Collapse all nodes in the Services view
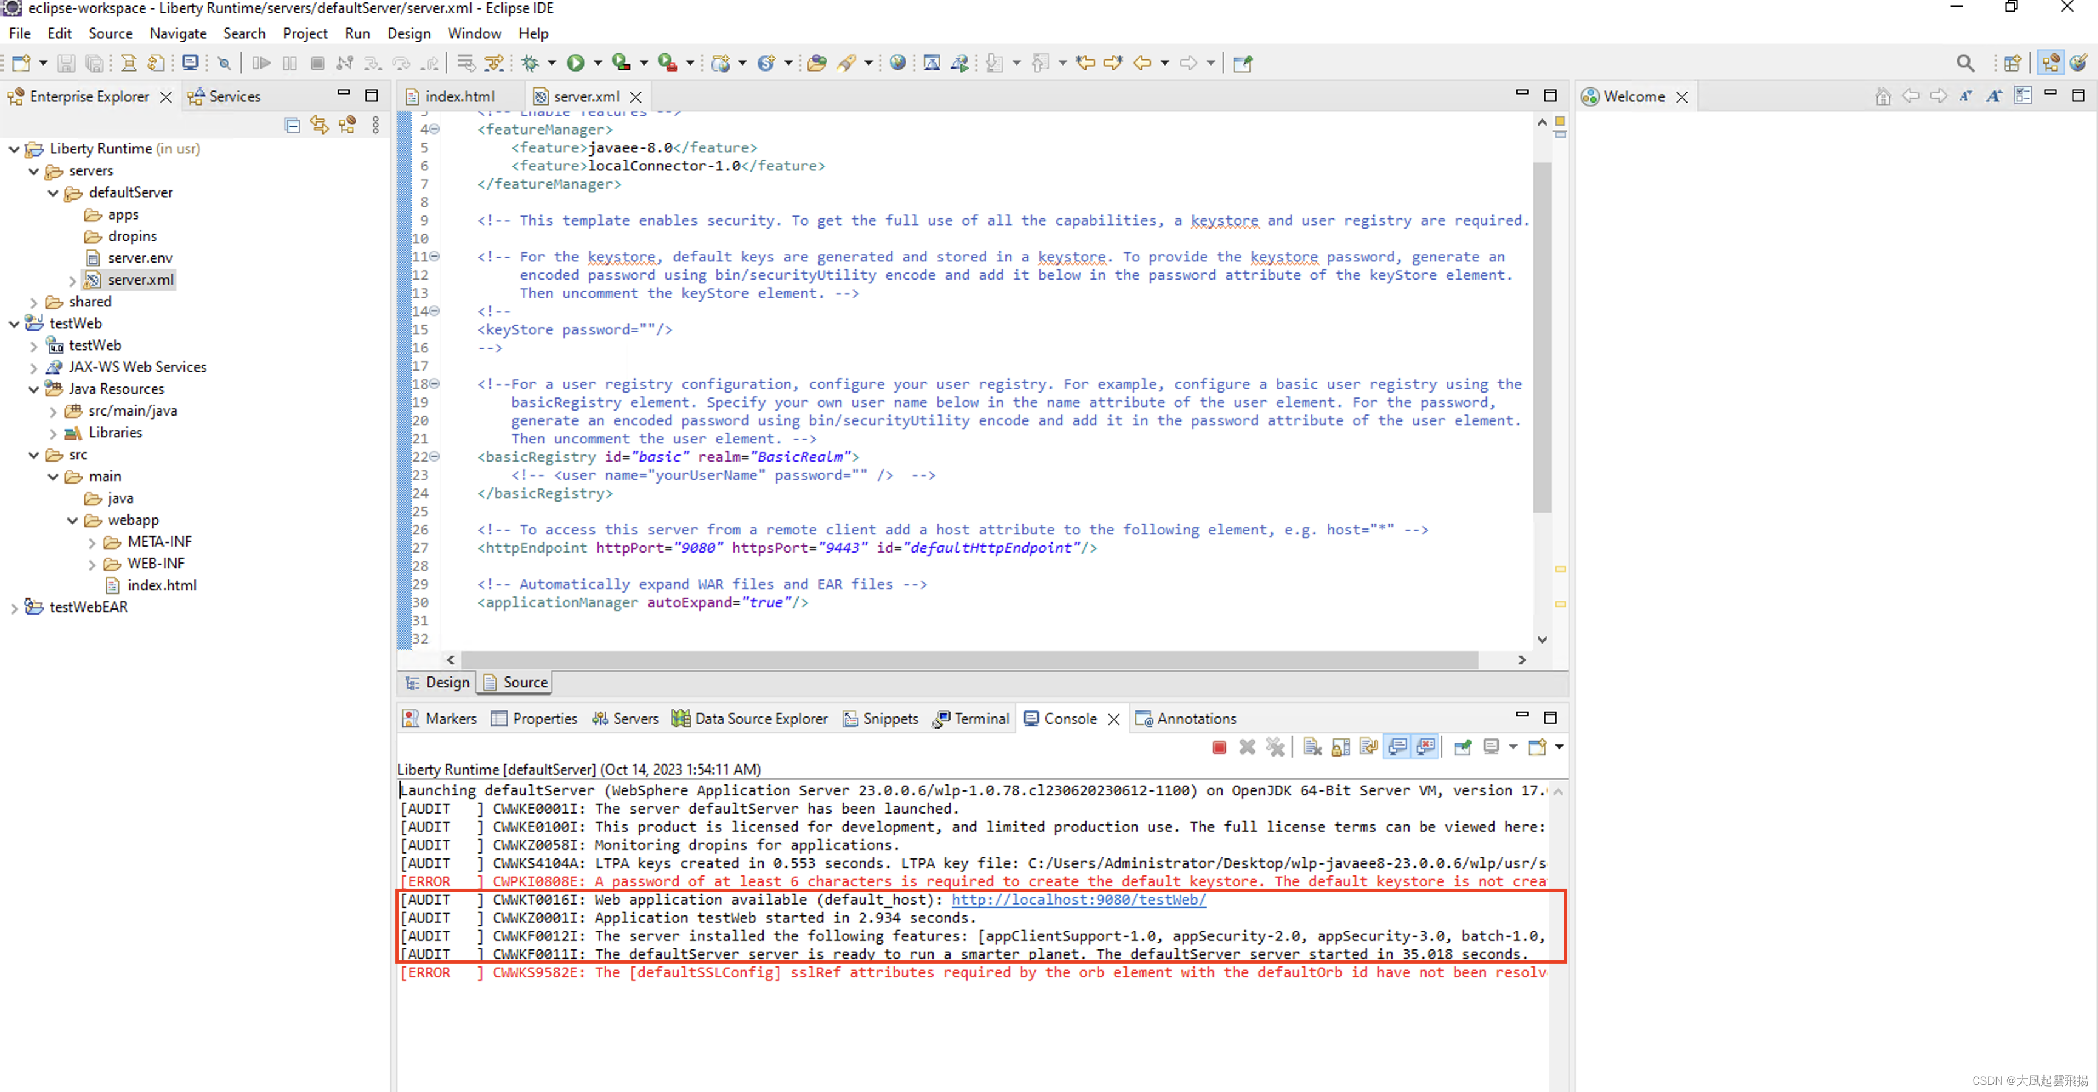The width and height of the screenshot is (2098, 1092). point(293,124)
